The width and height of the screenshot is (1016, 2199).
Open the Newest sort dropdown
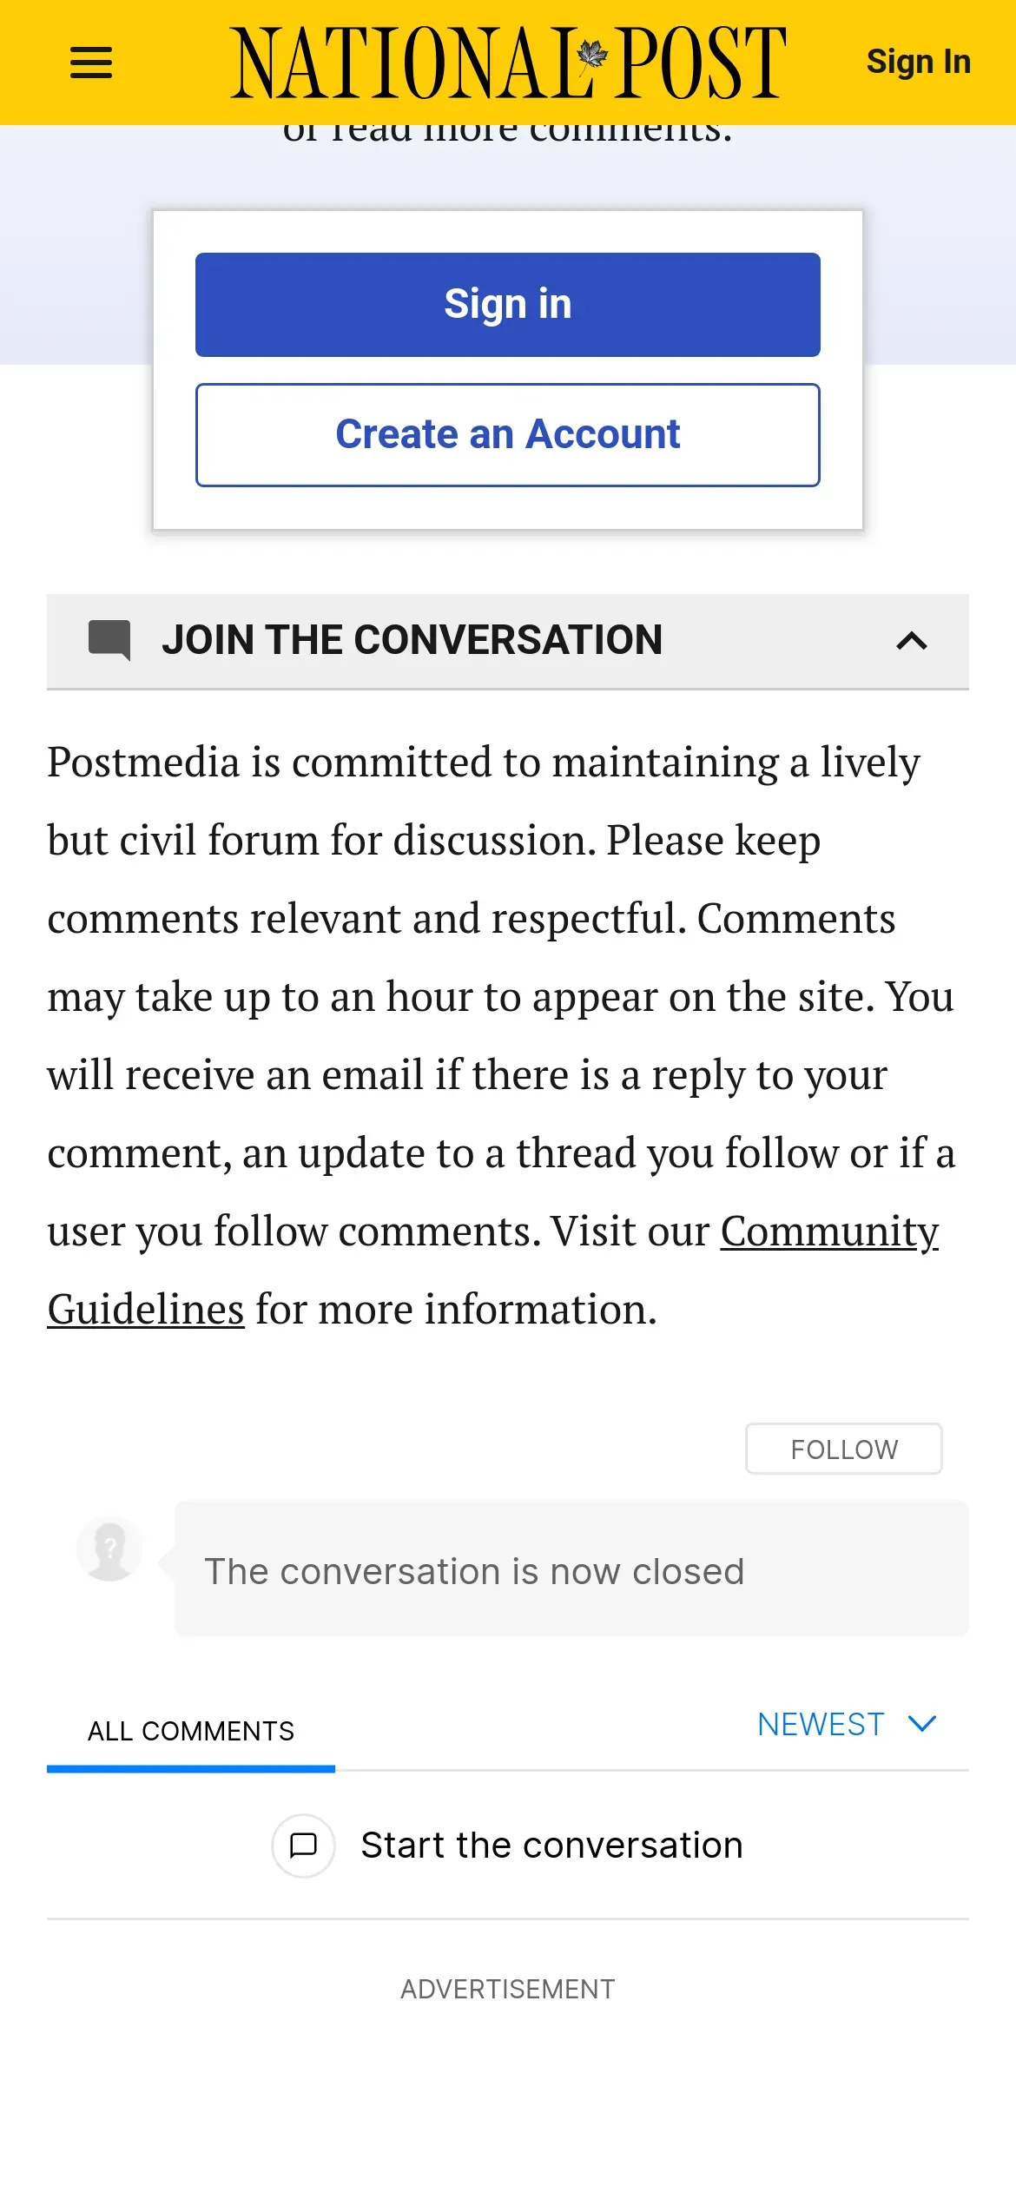click(x=821, y=1724)
